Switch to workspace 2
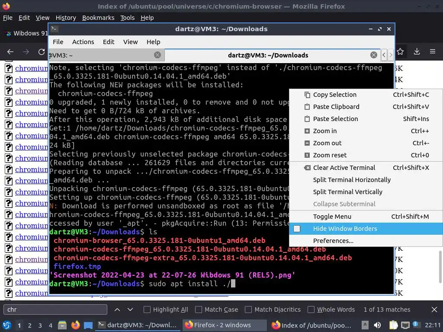Viewport: 443px width, 332px height. (30, 326)
